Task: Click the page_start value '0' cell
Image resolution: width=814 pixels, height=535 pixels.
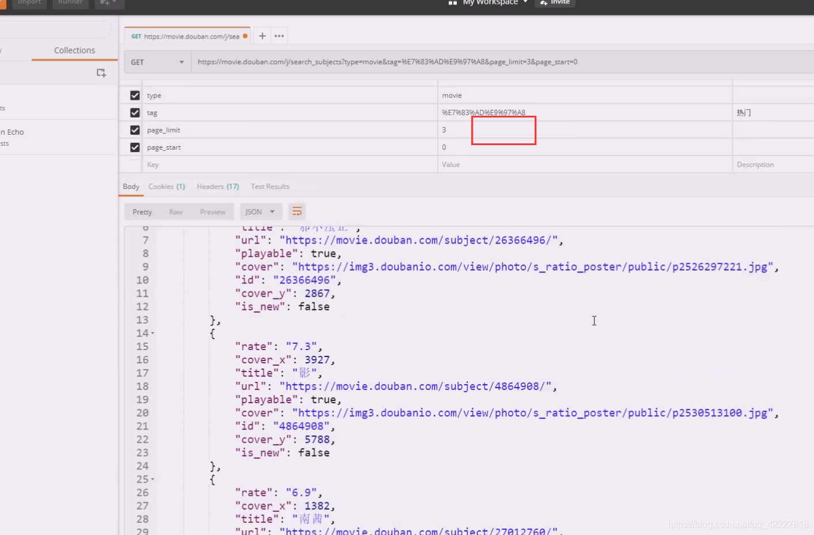Action: click(585, 147)
